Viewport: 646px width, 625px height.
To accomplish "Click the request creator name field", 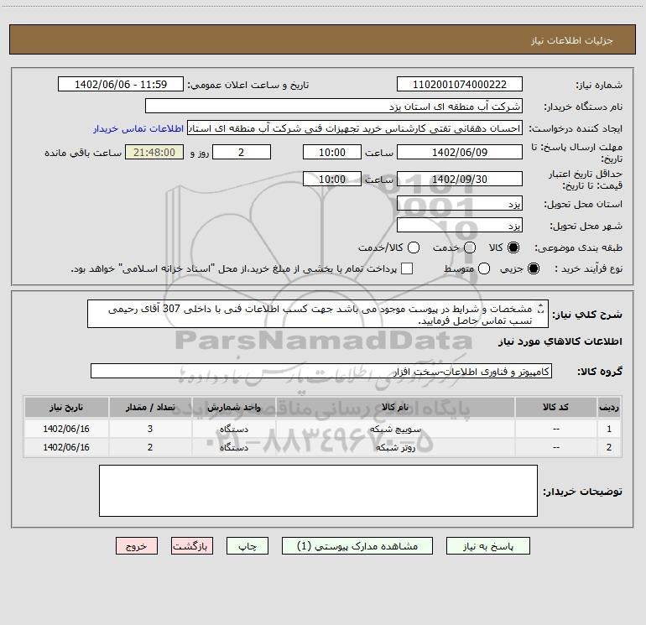I will [x=355, y=128].
